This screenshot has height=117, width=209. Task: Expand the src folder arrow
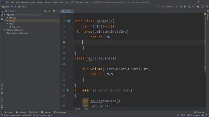click(7, 24)
